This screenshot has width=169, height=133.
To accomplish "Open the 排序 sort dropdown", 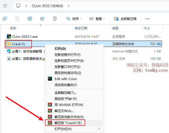I will 74,19.
